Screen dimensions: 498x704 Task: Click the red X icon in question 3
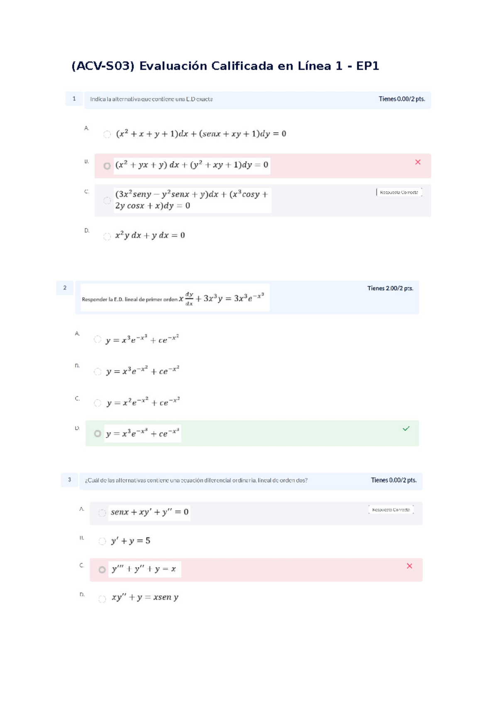pyautogui.click(x=410, y=566)
